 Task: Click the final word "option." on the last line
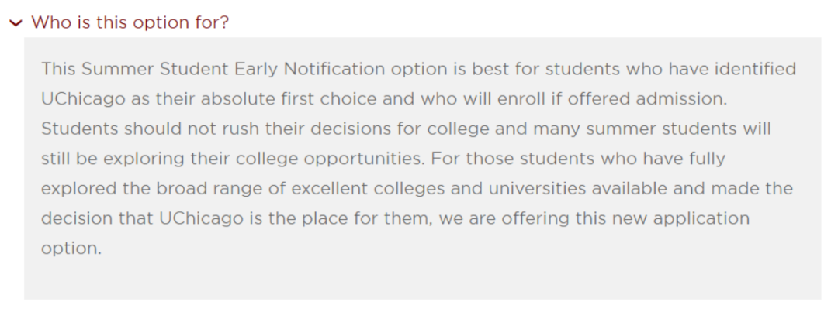[x=71, y=249]
